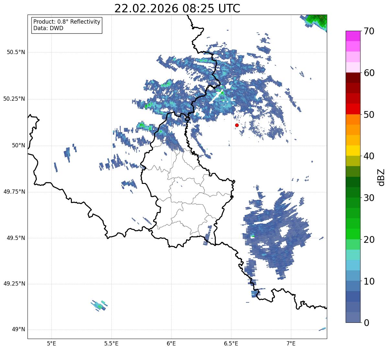Viewport: 389px width, 350px height.
Task: Click the 0 tick label on colorbar
Action: pyautogui.click(x=366, y=323)
